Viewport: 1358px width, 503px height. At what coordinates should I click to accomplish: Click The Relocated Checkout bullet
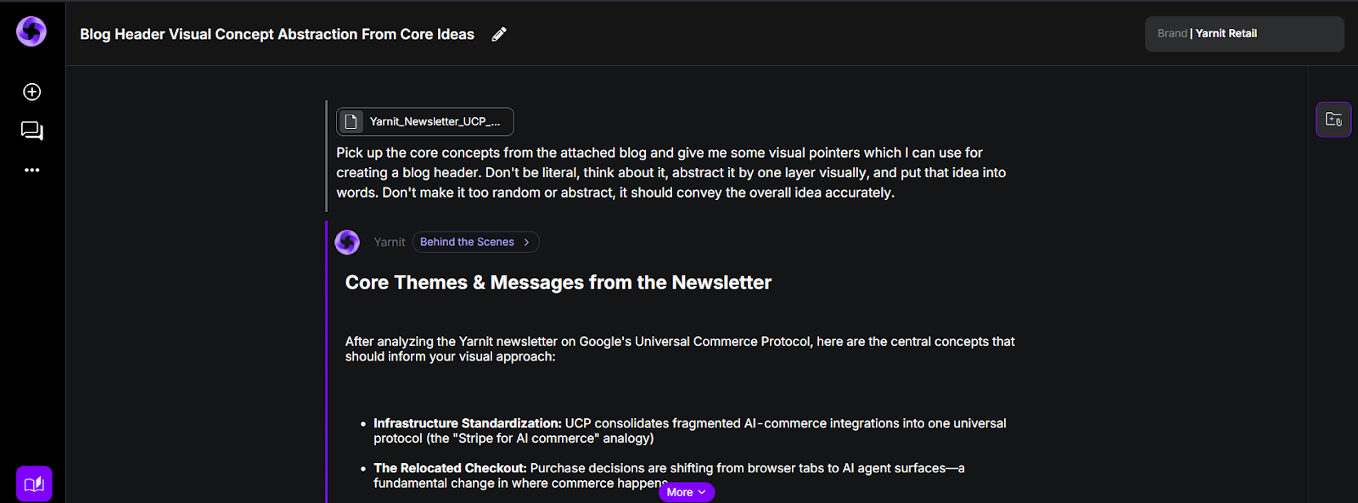tap(669, 475)
